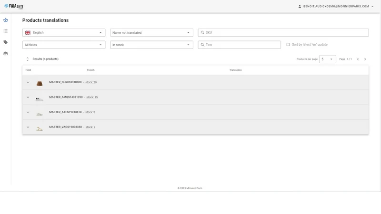
Task: Open the warehouse icon in sidebar
Action: point(6,53)
